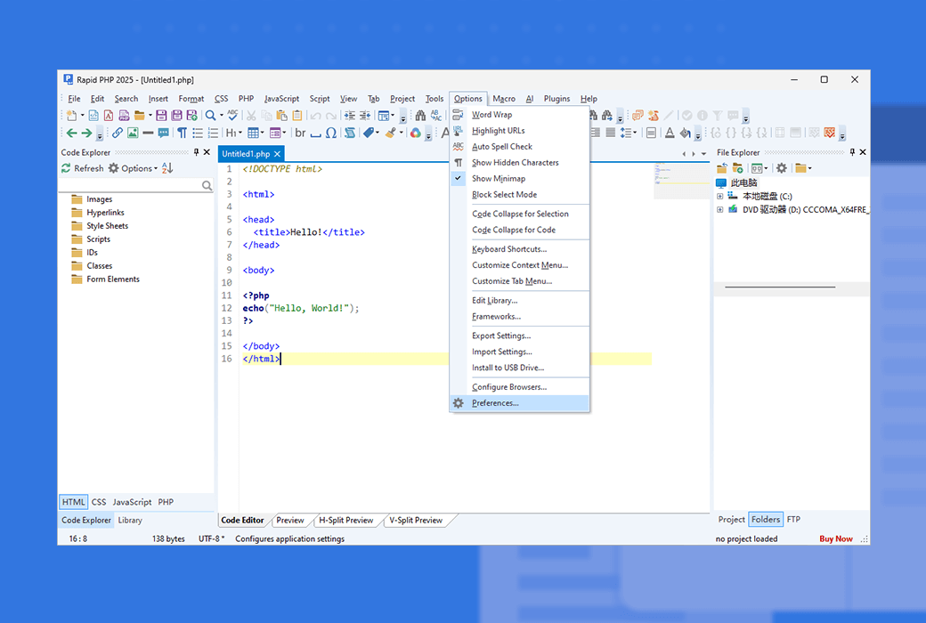The width and height of the screenshot is (926, 623).
Task: Insert a comment using the speech bubble icon
Action: tap(164, 133)
